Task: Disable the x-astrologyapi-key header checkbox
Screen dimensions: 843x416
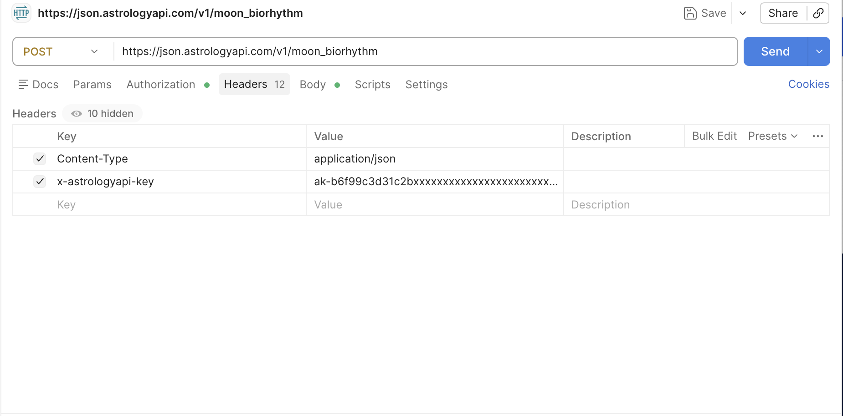Action: point(40,182)
